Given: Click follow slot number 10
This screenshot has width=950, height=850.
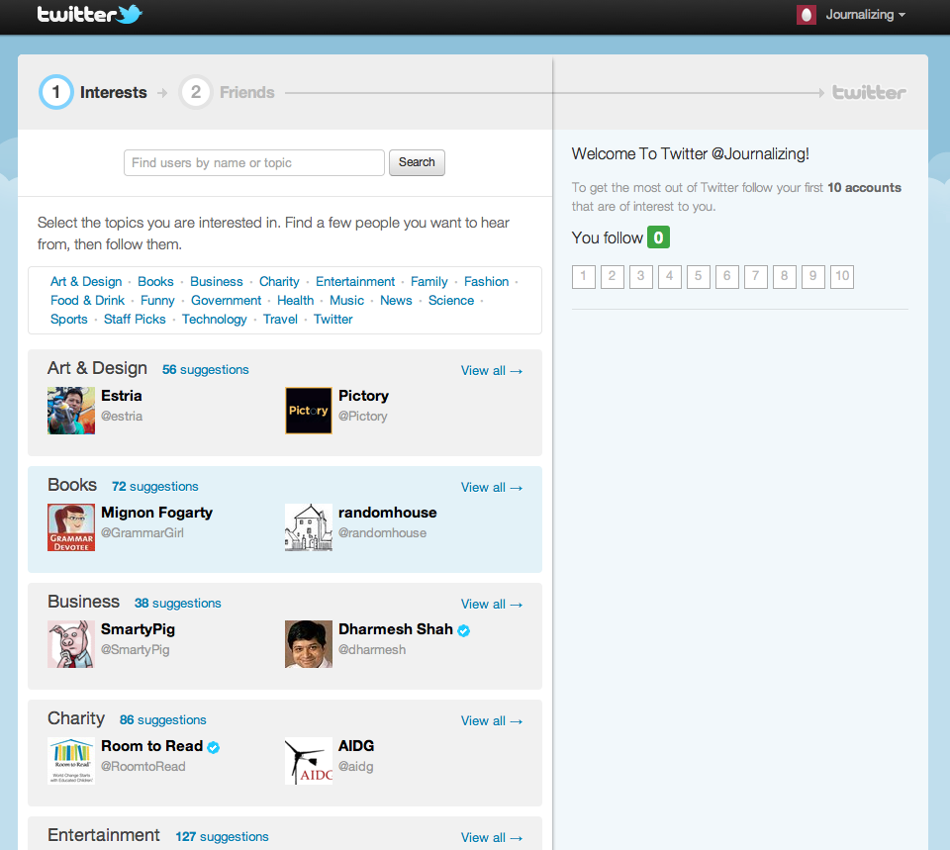Looking at the screenshot, I should 842,277.
